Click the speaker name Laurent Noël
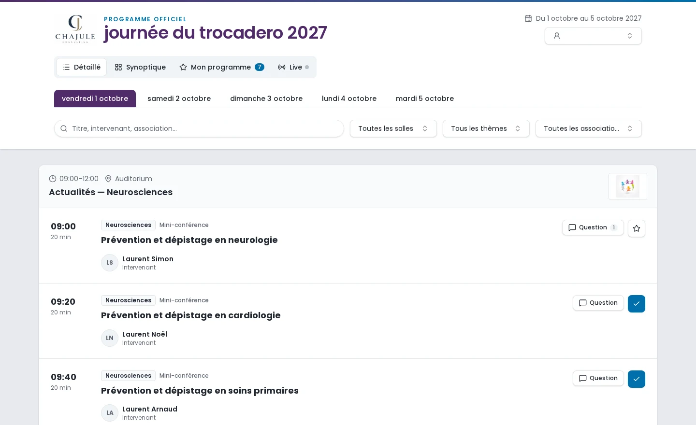This screenshot has height=425, width=696. tap(145, 334)
